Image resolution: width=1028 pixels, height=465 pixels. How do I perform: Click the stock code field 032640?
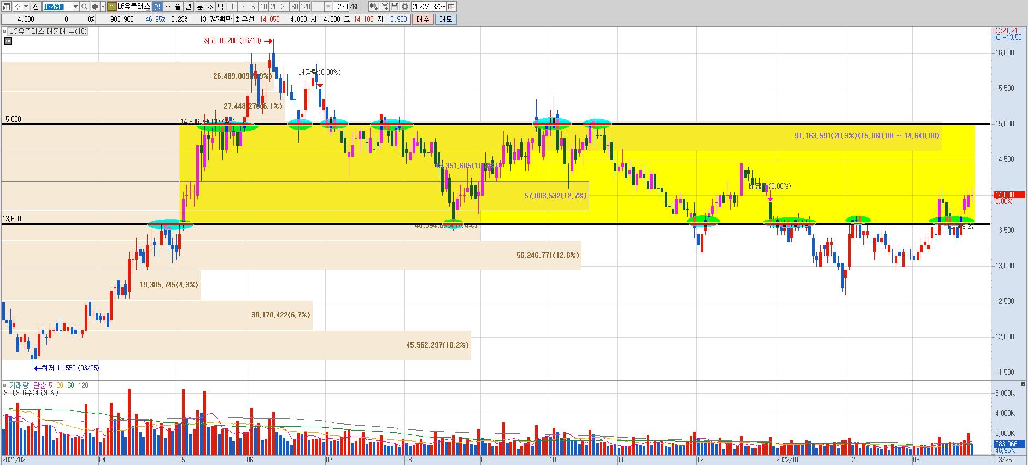(x=56, y=7)
